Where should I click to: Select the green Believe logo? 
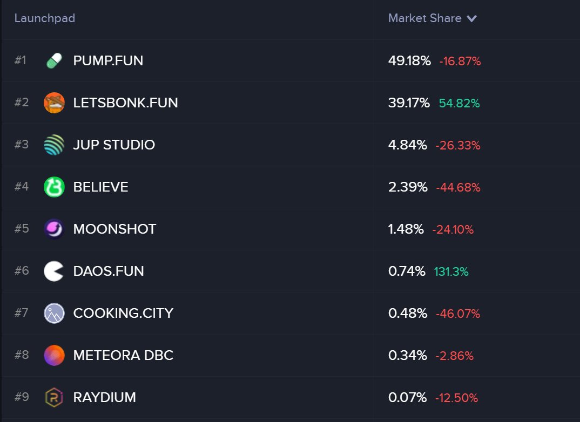click(54, 187)
